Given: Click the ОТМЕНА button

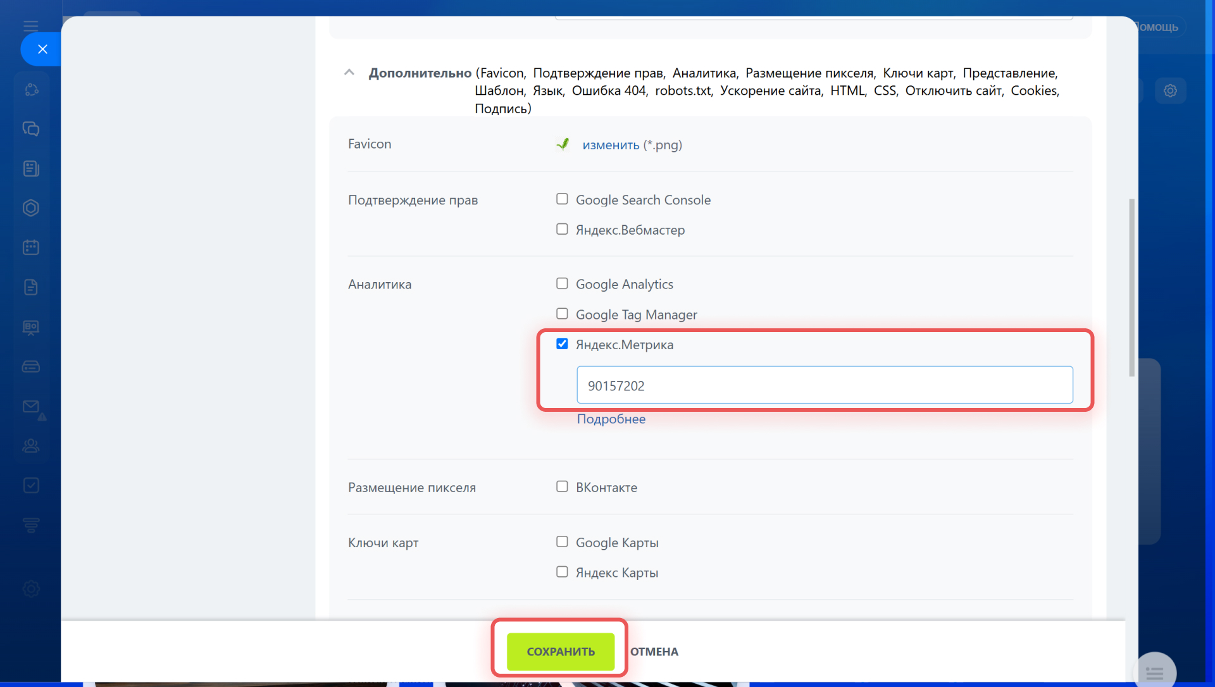Looking at the screenshot, I should (x=654, y=652).
